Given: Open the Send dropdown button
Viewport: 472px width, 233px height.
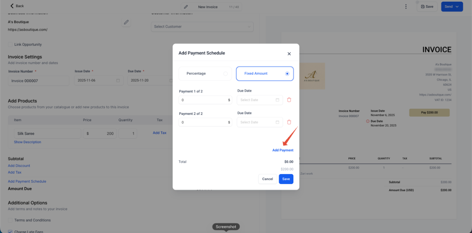Looking at the screenshot, I should [x=452, y=7].
